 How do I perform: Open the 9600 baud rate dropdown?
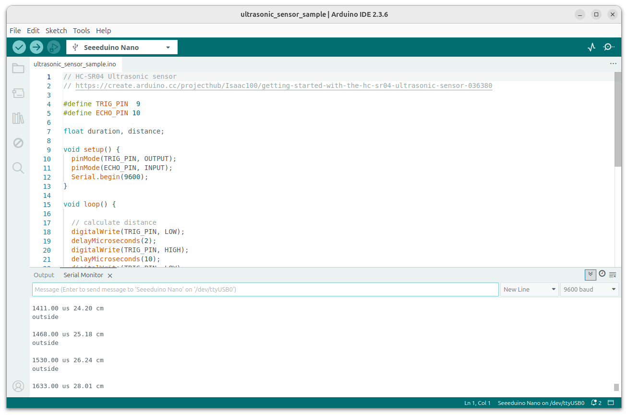tap(589, 289)
